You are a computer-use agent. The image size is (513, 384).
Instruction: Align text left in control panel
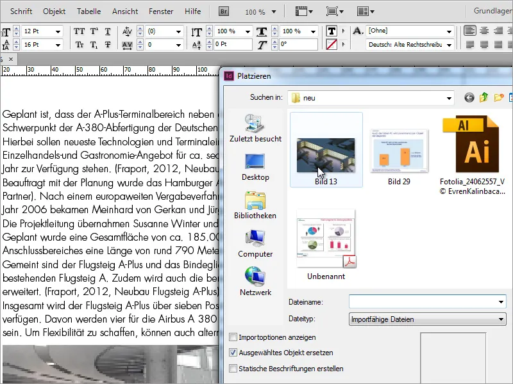coord(470,31)
